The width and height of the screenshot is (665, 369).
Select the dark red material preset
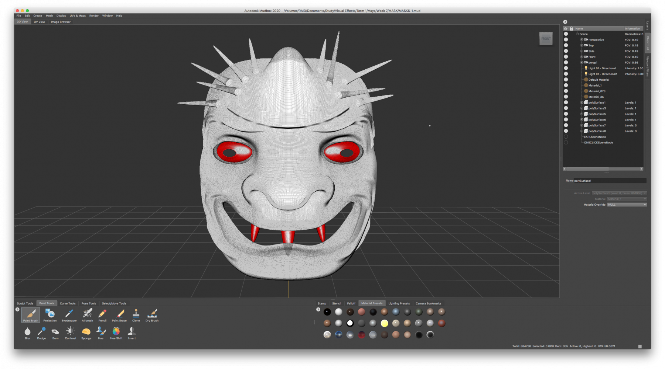[x=362, y=335]
